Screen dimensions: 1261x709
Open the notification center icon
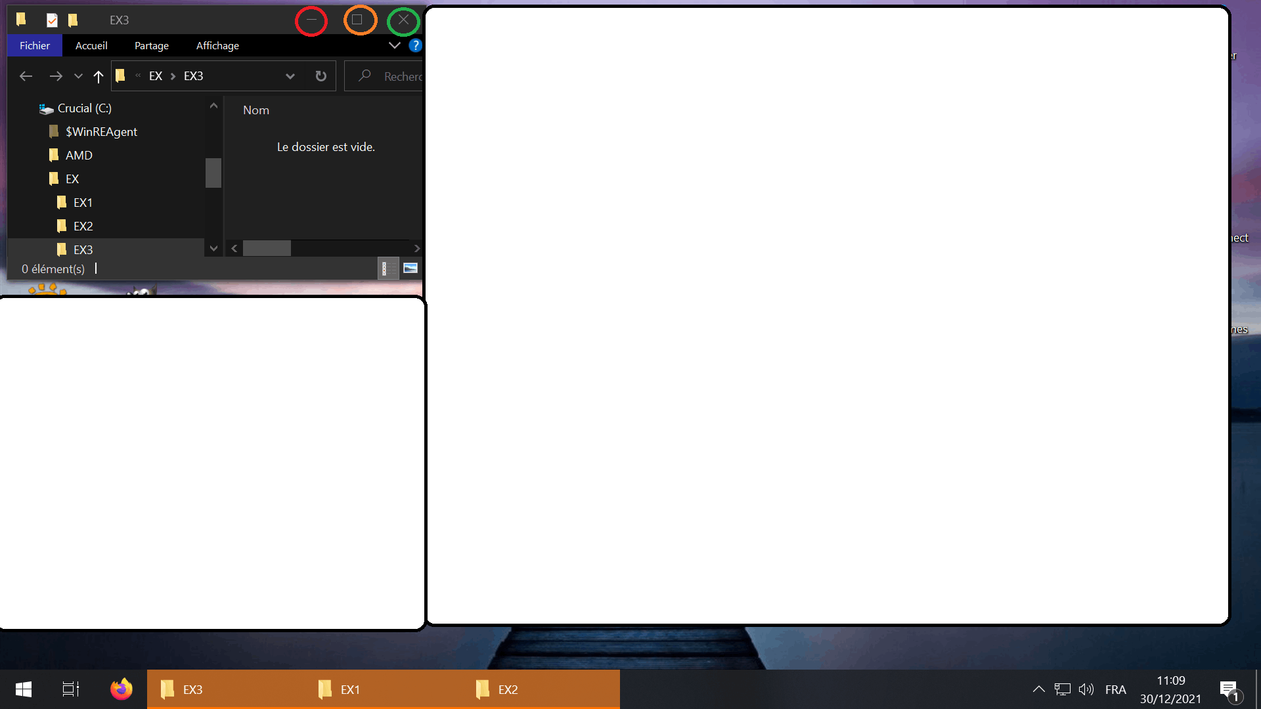1229,689
